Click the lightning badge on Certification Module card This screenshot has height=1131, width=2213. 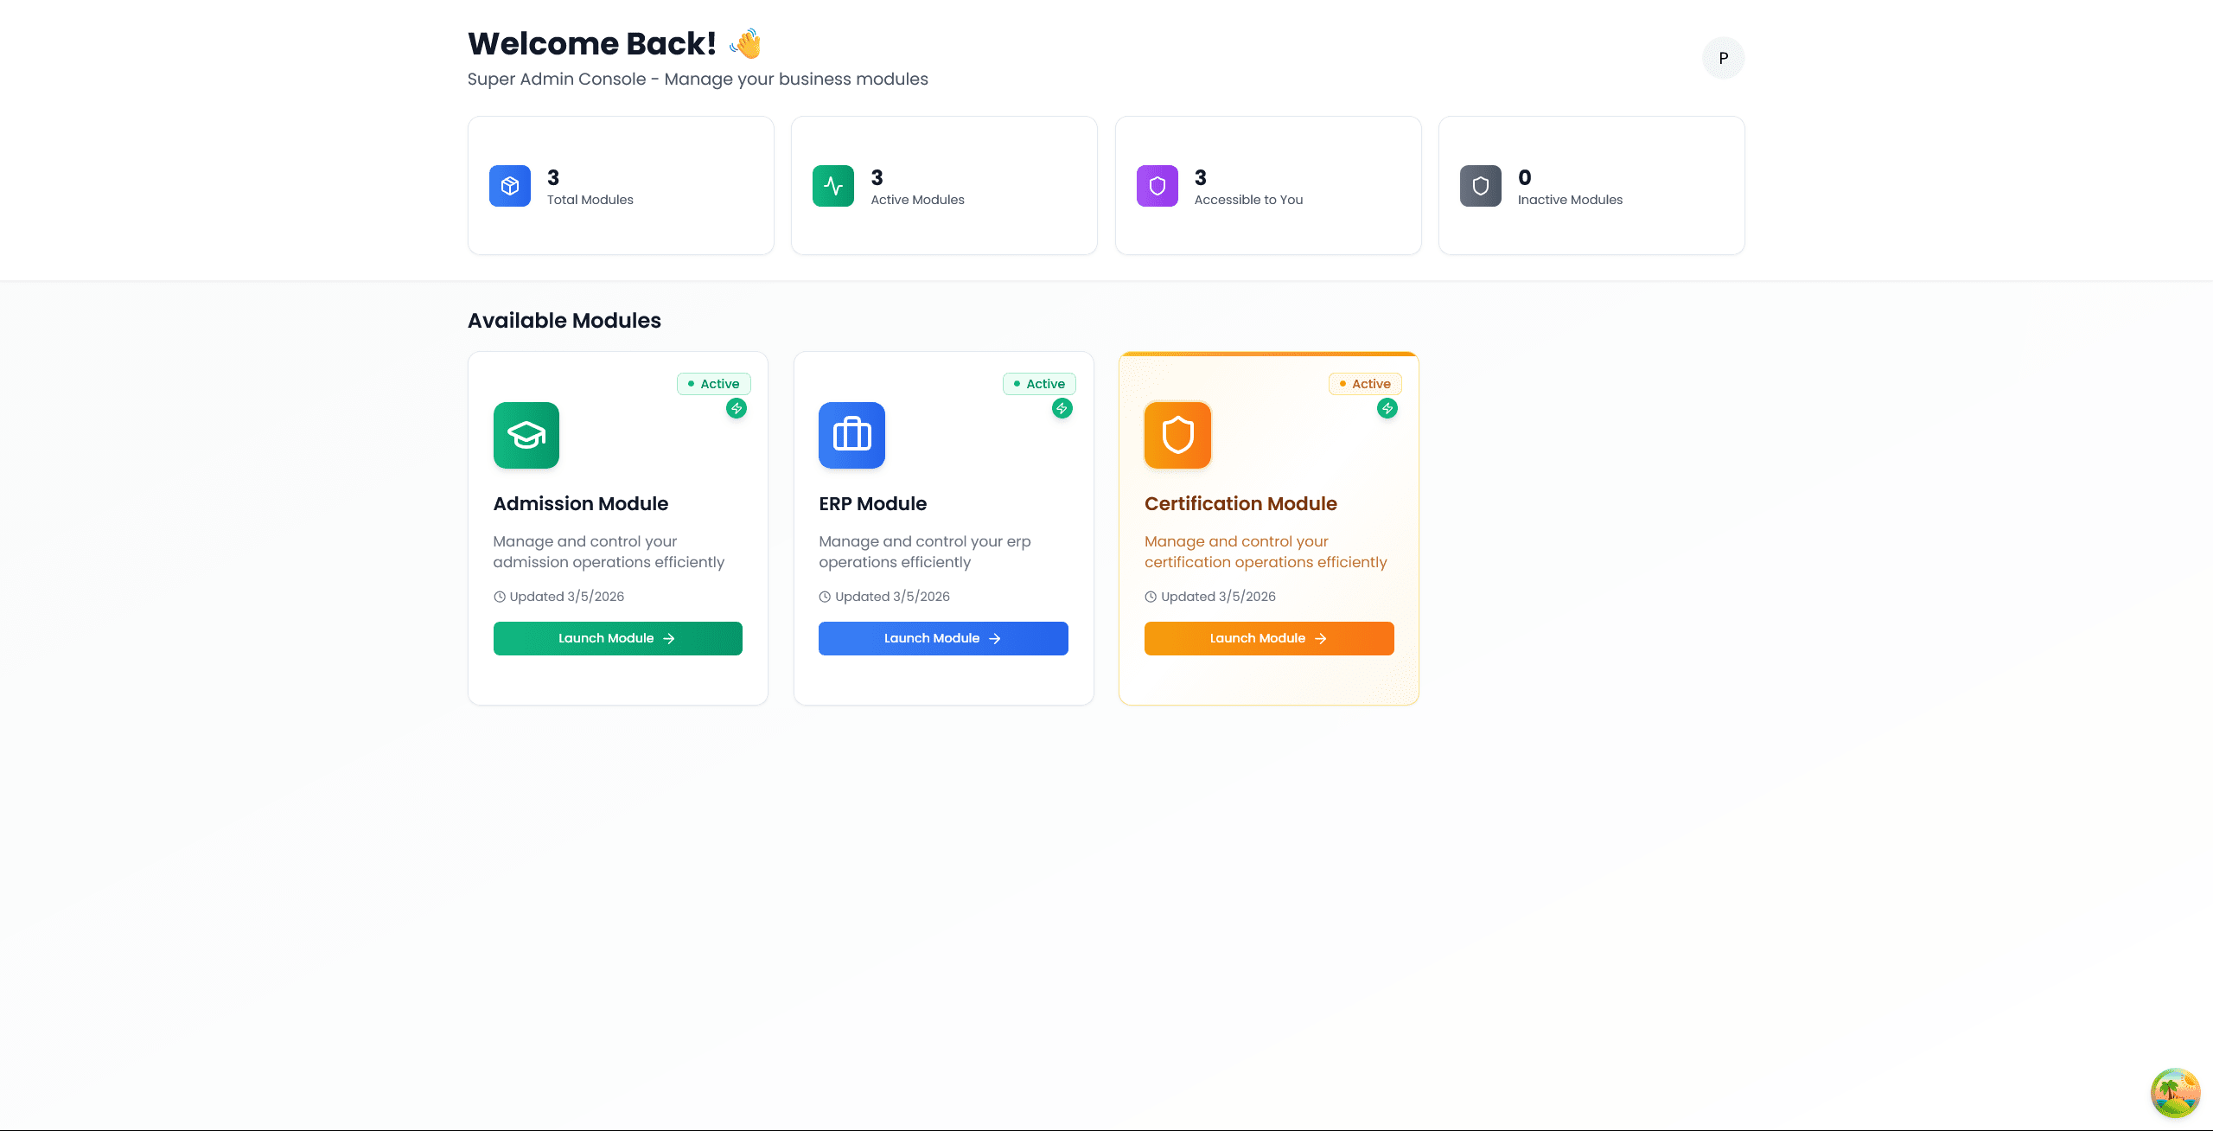coord(1387,408)
